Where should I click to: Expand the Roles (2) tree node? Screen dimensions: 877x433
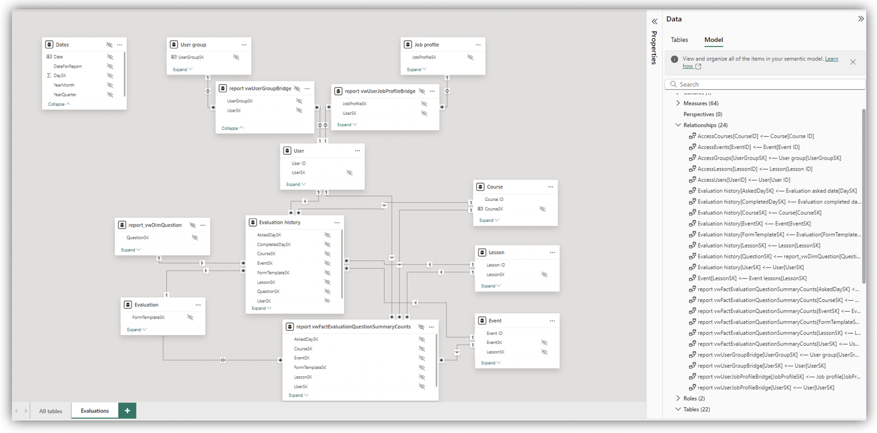pyautogui.click(x=678, y=398)
